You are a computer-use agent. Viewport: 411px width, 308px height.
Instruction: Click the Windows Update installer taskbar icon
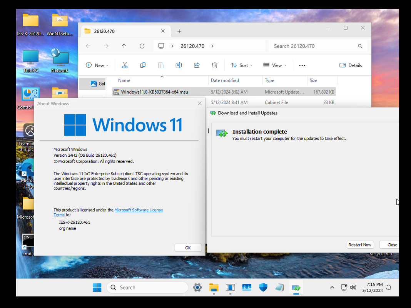[296, 288]
